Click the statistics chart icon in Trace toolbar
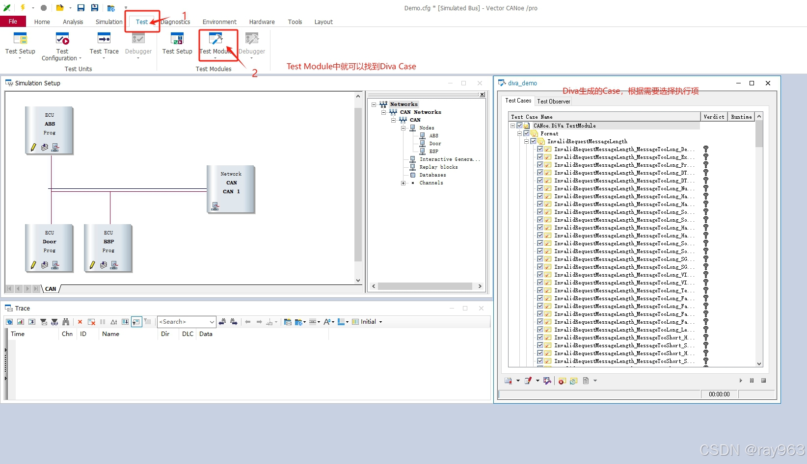The width and height of the screenshot is (807, 464). 21,322
